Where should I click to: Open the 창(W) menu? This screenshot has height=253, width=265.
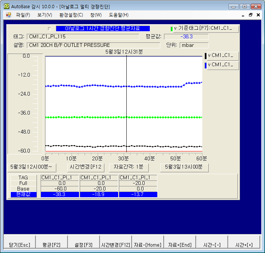[x=96, y=15]
